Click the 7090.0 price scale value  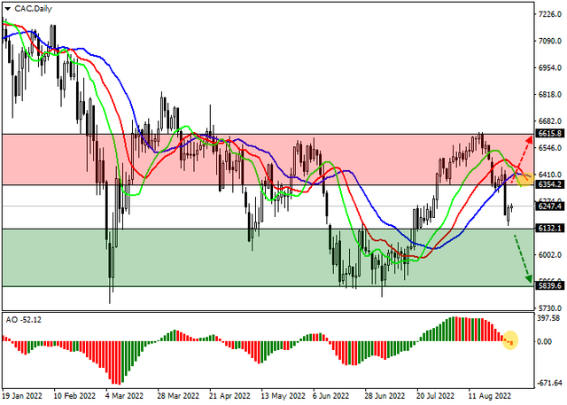(x=549, y=41)
